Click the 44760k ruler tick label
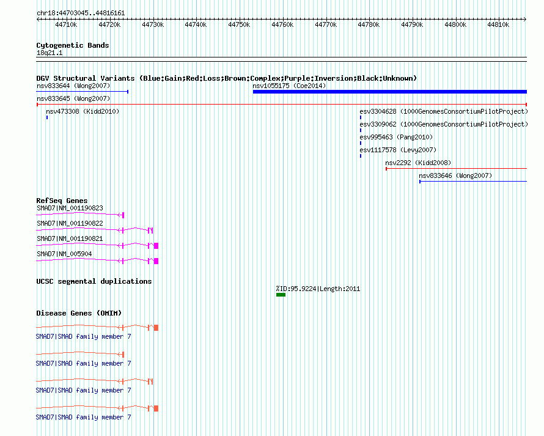The width and height of the screenshot is (544, 436). point(282,25)
